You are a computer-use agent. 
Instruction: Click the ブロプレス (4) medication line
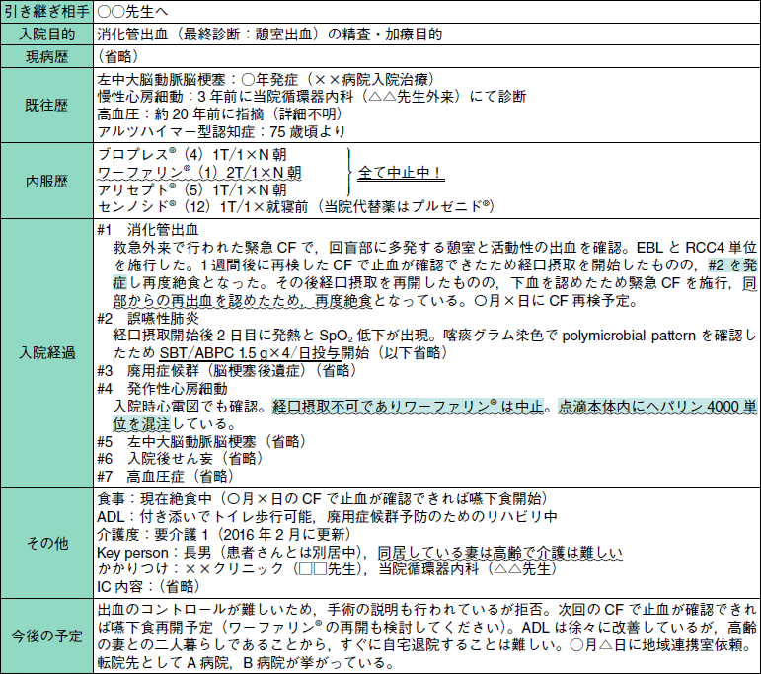pyautogui.click(x=192, y=155)
